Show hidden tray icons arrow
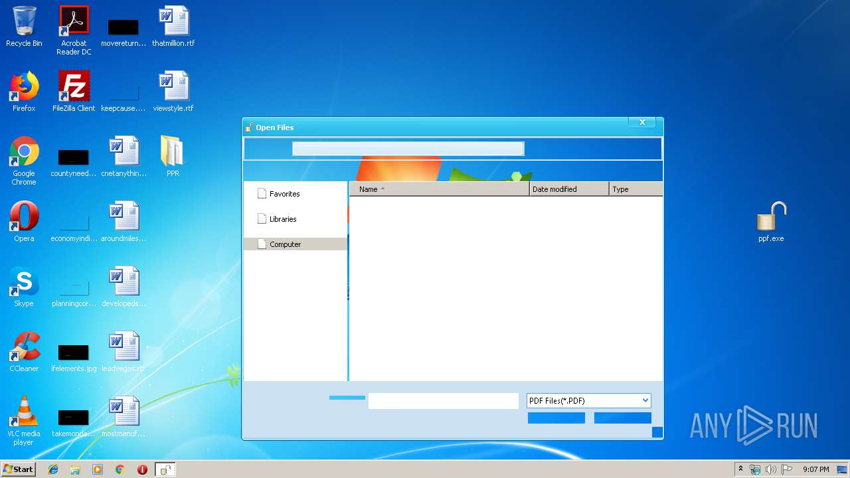850x478 pixels. 740,469
